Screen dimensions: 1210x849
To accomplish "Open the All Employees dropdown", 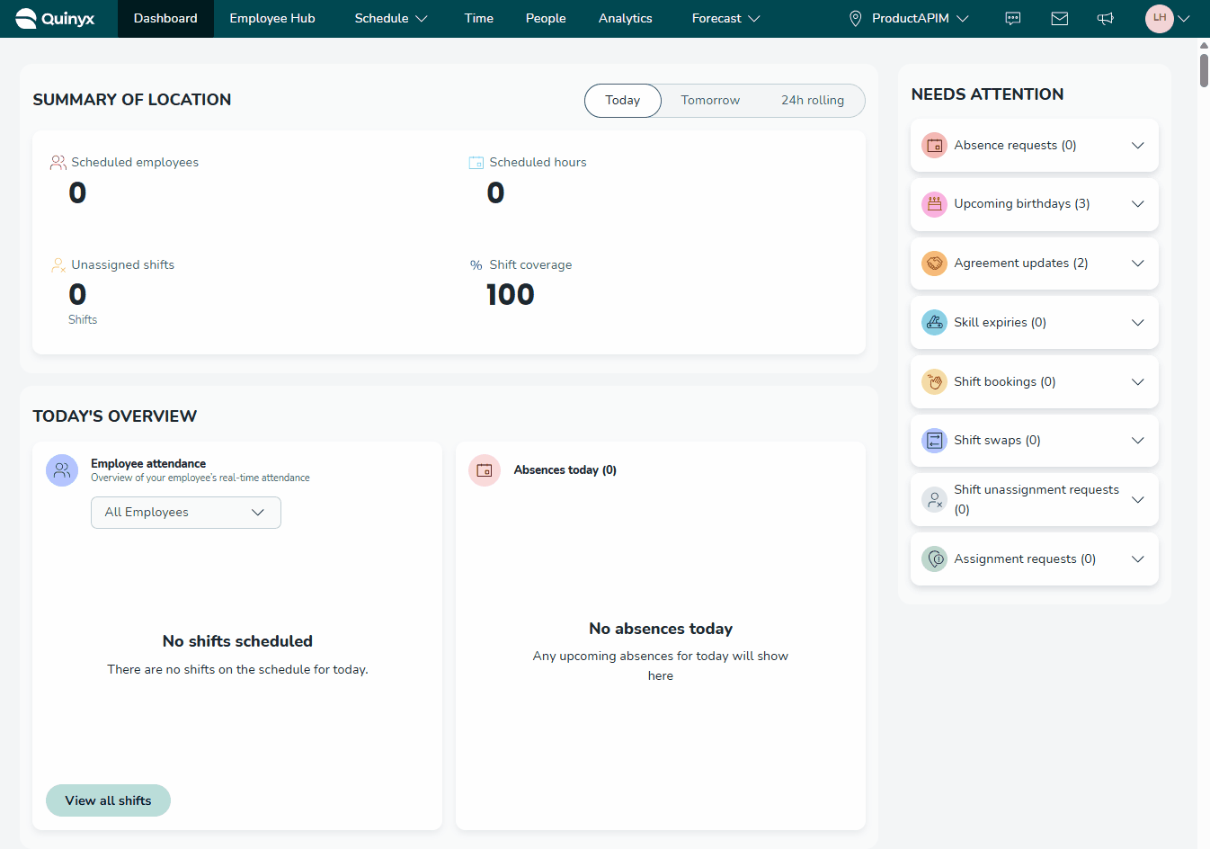I will click(x=186, y=513).
